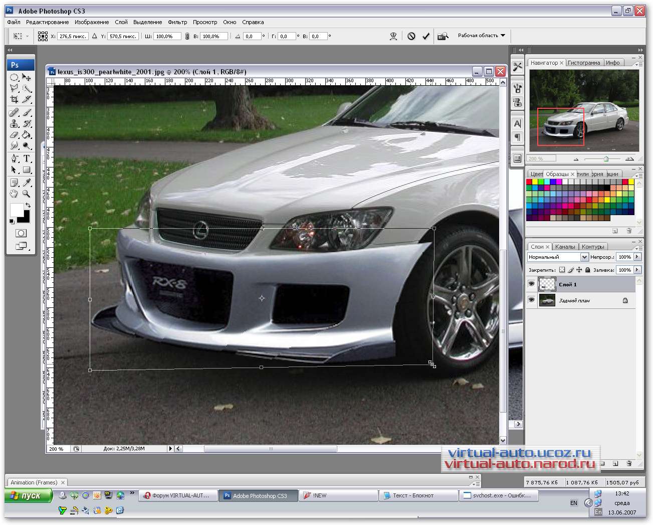The image size is (653, 525).
Task: Hide the Слой 1 layer
Action: coord(531,284)
